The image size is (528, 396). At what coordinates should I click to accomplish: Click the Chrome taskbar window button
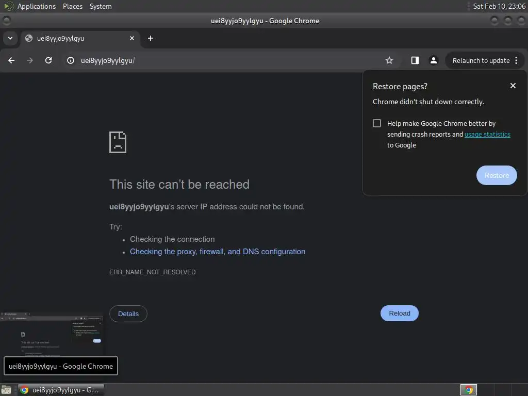click(x=61, y=390)
